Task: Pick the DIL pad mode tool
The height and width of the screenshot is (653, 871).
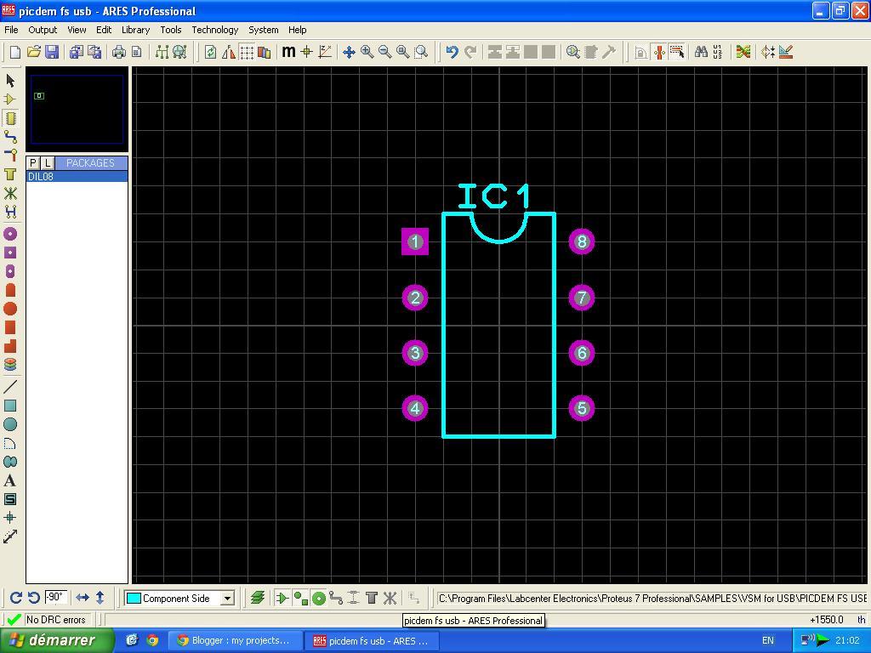Action: click(10, 271)
